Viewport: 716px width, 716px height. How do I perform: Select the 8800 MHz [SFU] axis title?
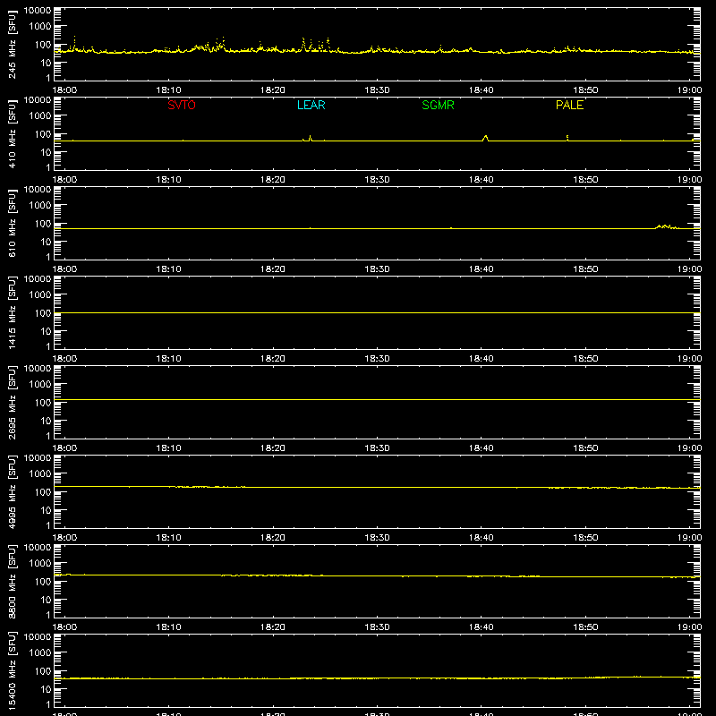tap(13, 581)
